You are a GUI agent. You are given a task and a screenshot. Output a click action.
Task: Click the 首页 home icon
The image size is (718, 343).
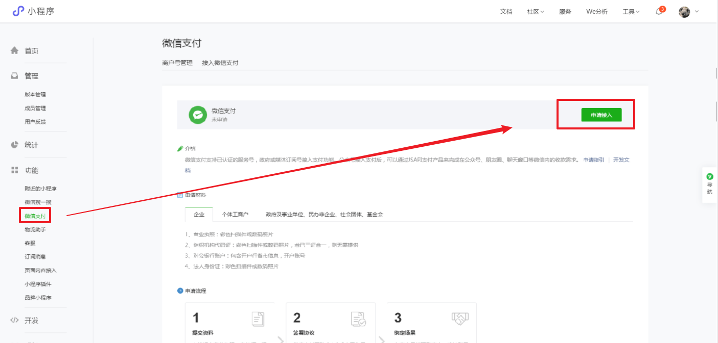click(x=15, y=50)
